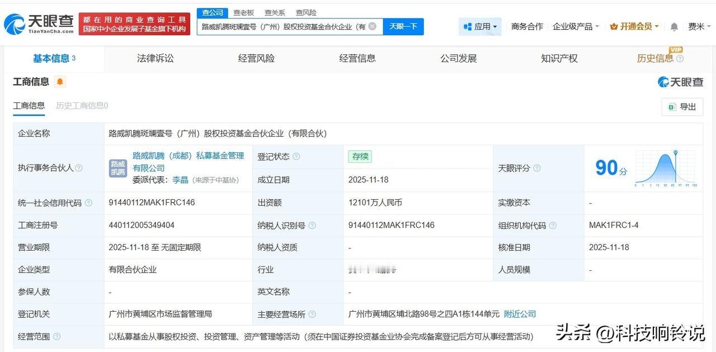
Task: Click the help icon beside 主要经营场所
Action: point(312,315)
